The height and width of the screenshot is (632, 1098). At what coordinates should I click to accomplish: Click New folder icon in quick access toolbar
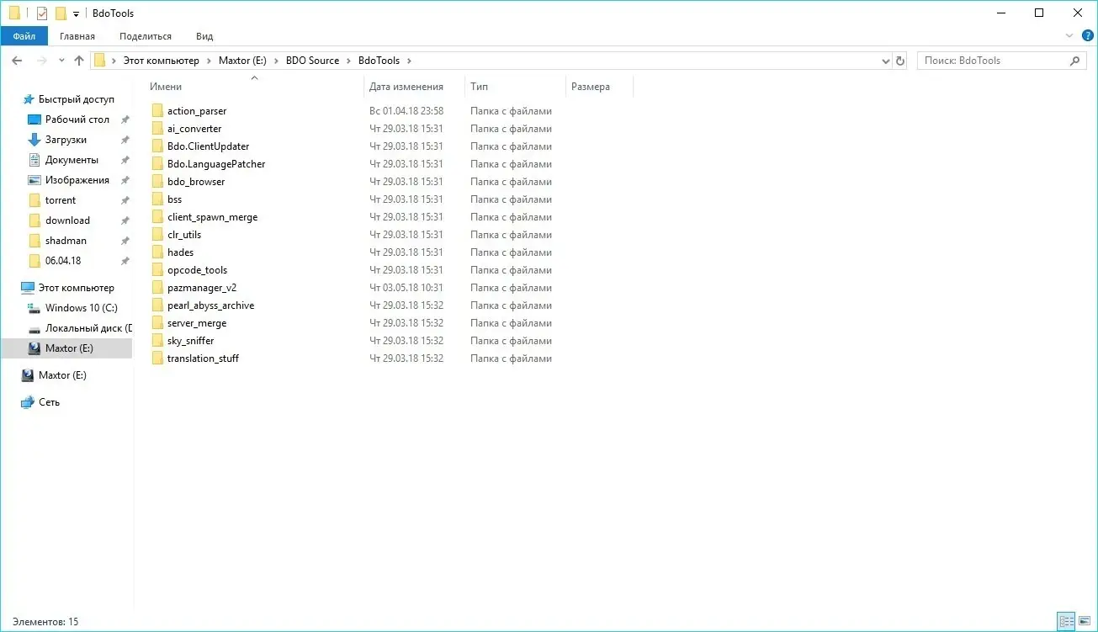point(61,13)
